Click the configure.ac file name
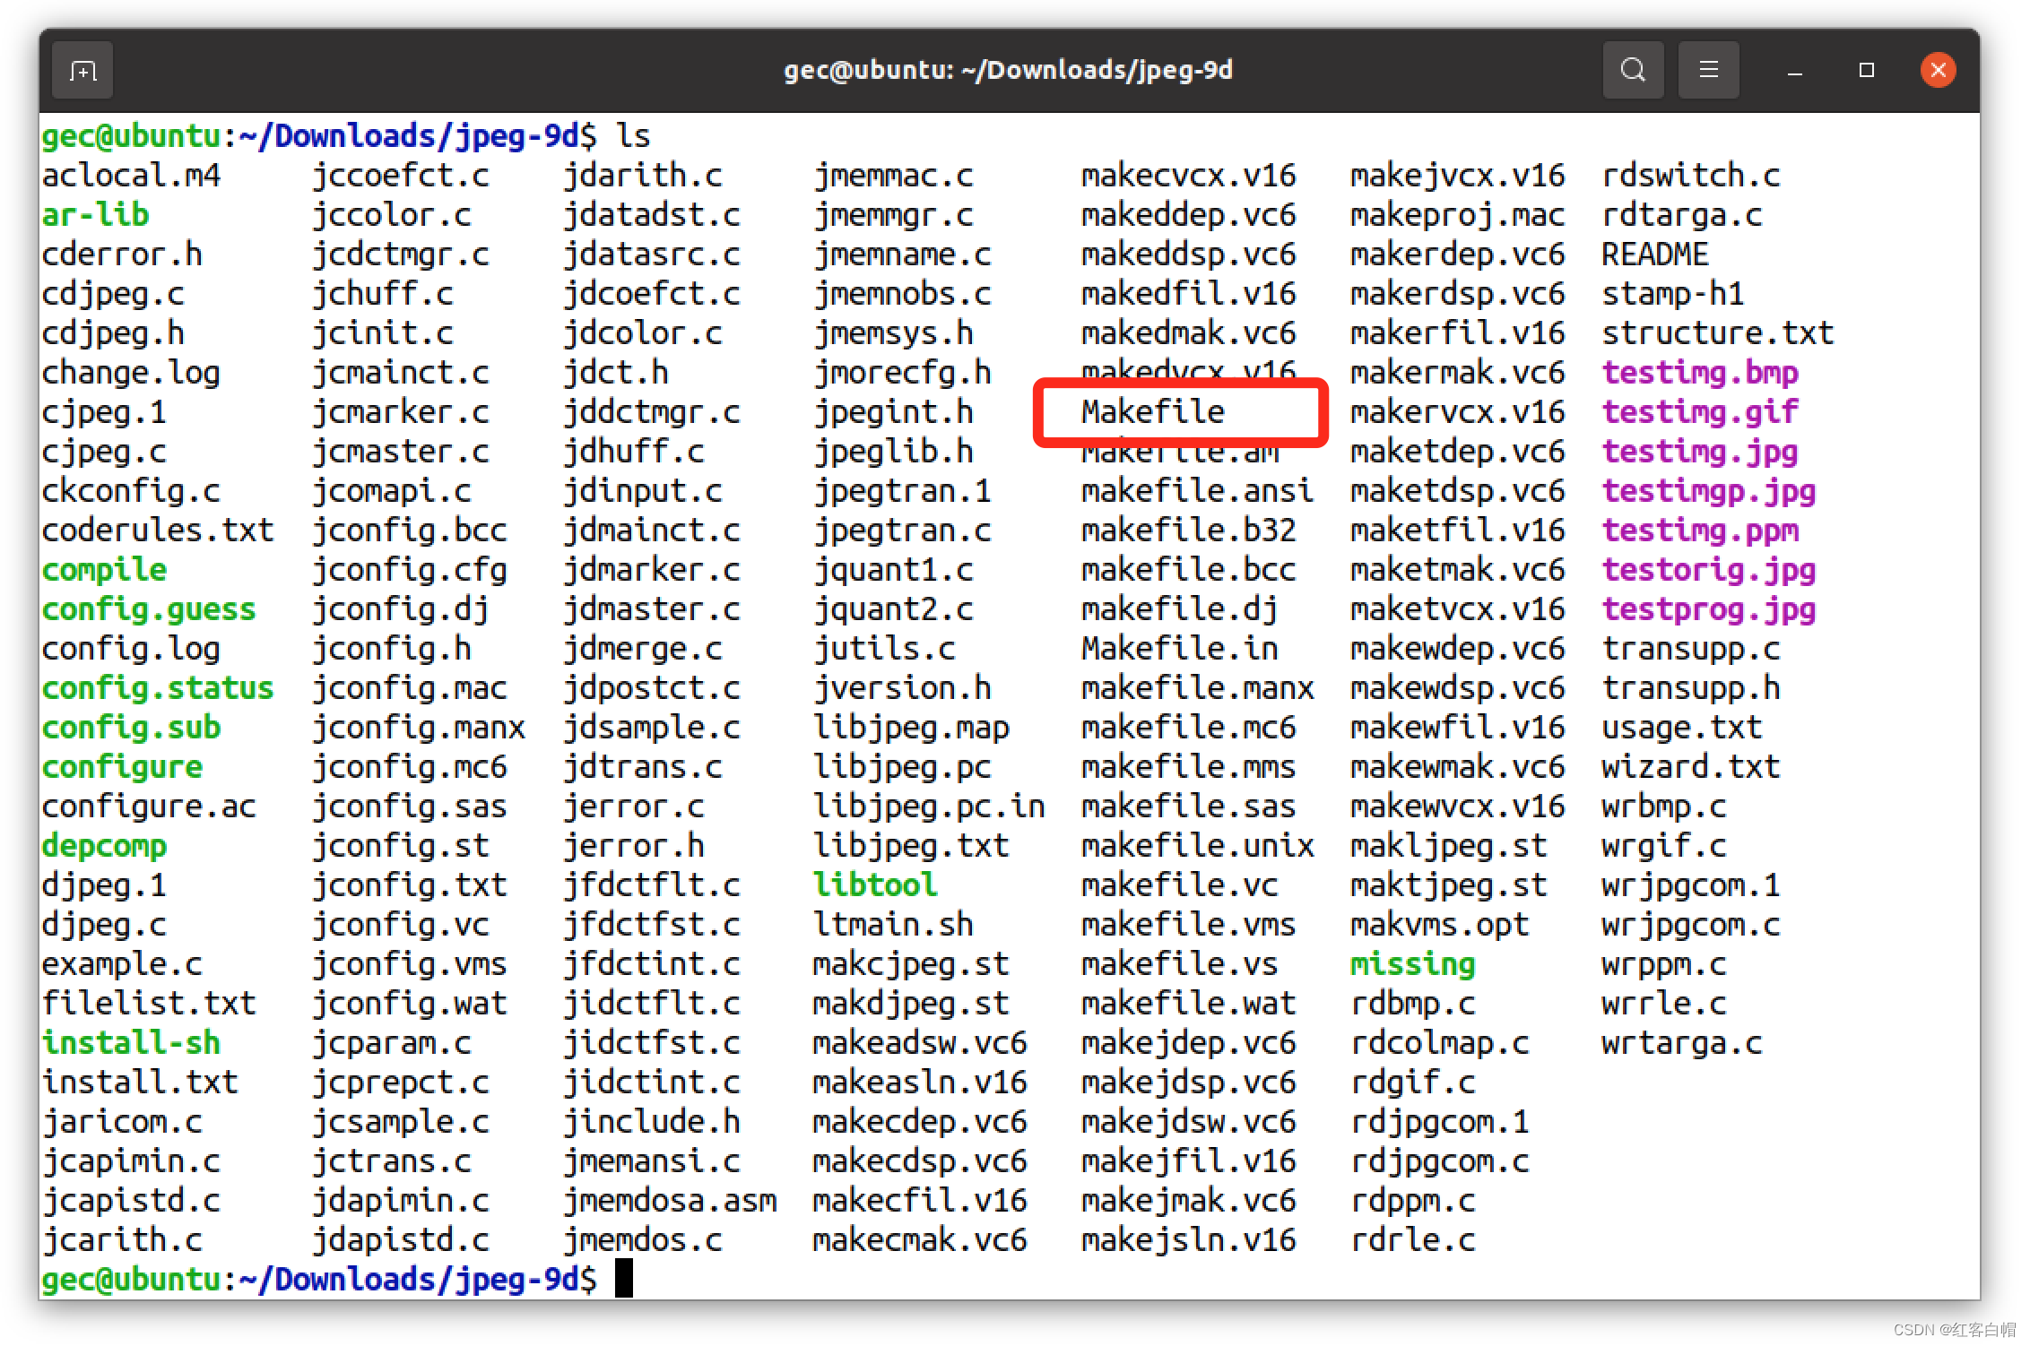The height and width of the screenshot is (1346, 2030). (x=149, y=807)
